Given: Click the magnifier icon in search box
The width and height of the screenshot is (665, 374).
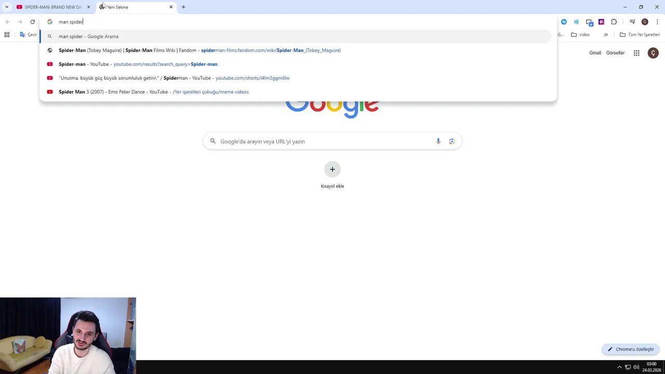Looking at the screenshot, I should [213, 141].
